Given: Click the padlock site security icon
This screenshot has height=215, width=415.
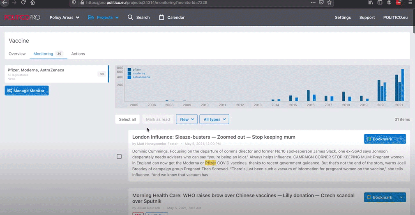Looking at the screenshot, I should click(x=82, y=2).
